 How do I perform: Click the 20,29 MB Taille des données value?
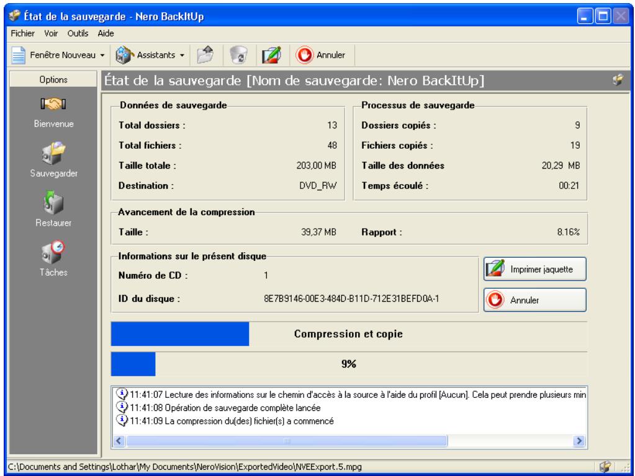[x=561, y=165]
